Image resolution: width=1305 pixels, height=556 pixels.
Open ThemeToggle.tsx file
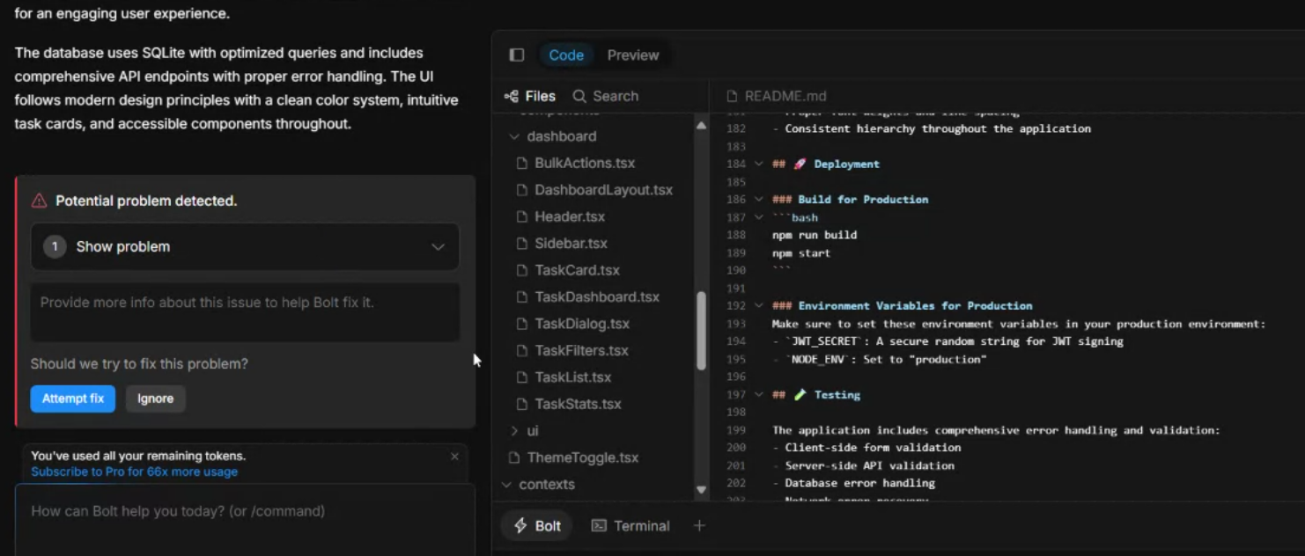click(x=583, y=457)
